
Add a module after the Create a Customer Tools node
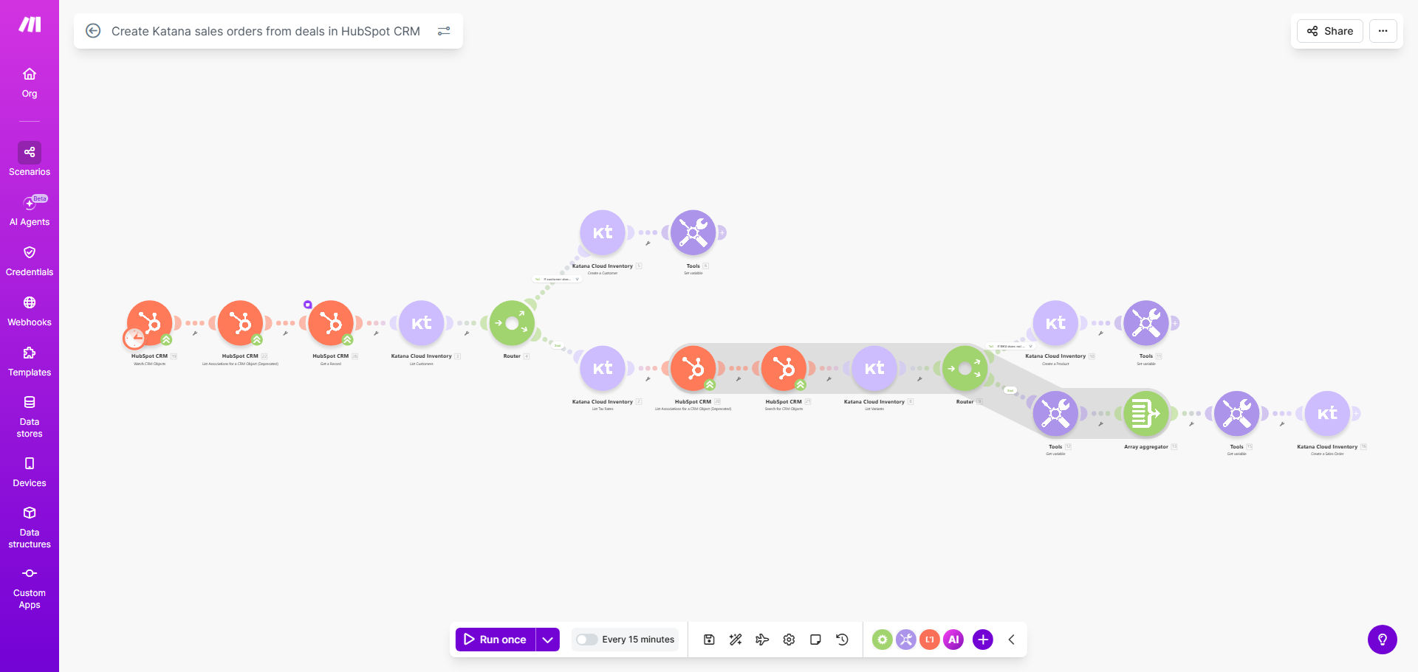722,232
